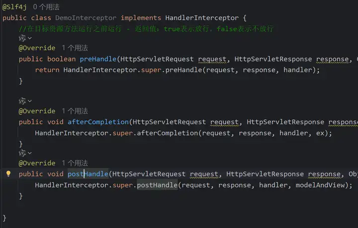Click the @Slf4j annotation

15,7
